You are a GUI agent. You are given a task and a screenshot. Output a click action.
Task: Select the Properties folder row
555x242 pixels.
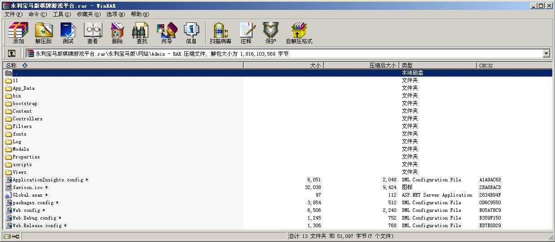(277, 157)
